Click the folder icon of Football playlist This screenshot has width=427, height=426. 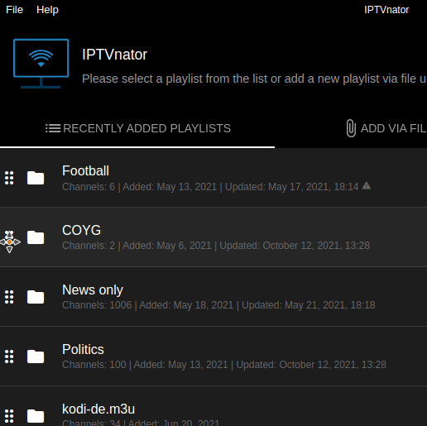pyautogui.click(x=36, y=178)
